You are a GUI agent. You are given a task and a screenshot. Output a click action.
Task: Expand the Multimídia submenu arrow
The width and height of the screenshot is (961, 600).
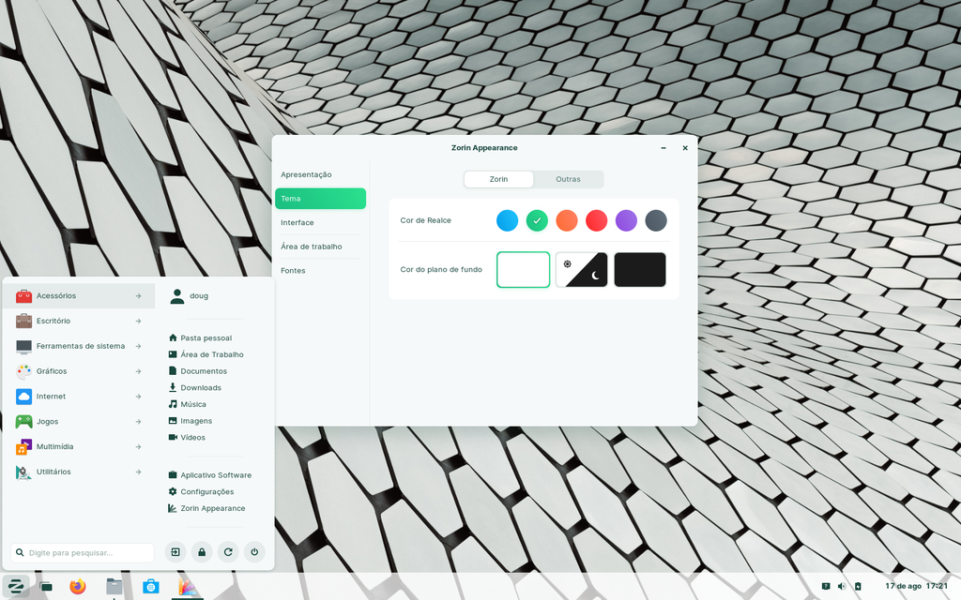(x=139, y=447)
